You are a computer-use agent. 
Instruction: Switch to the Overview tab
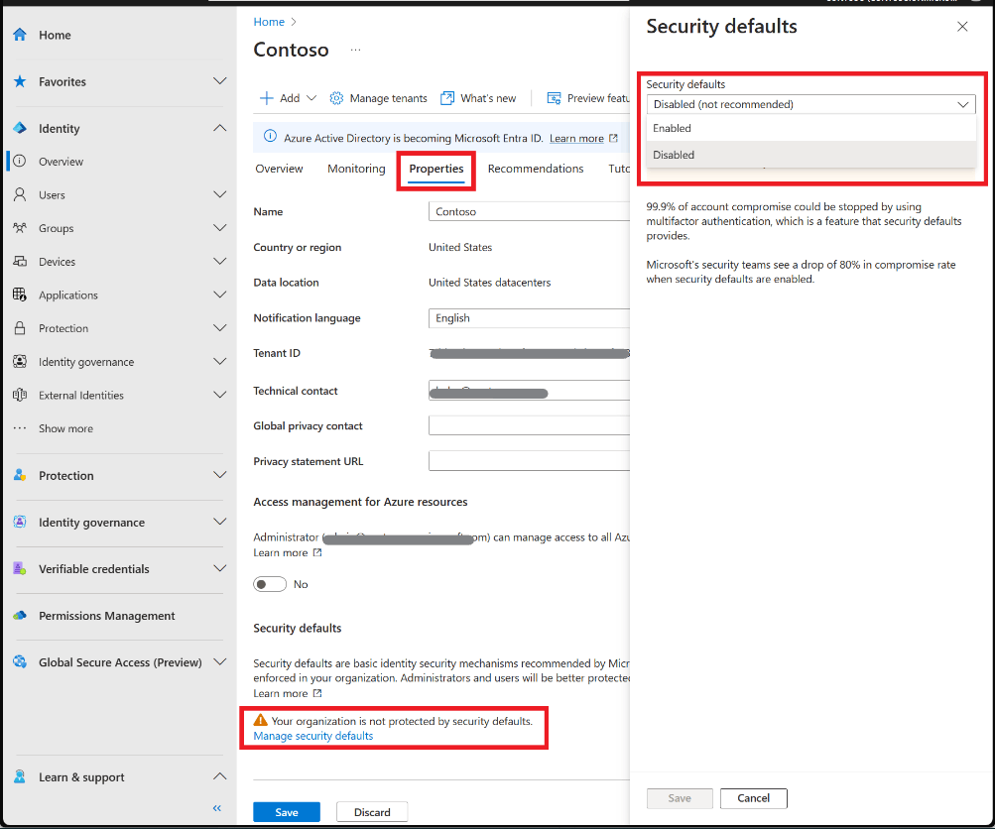point(279,169)
